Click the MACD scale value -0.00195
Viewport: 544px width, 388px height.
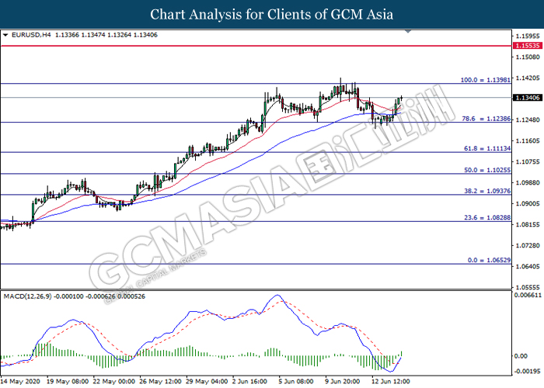pos(528,371)
